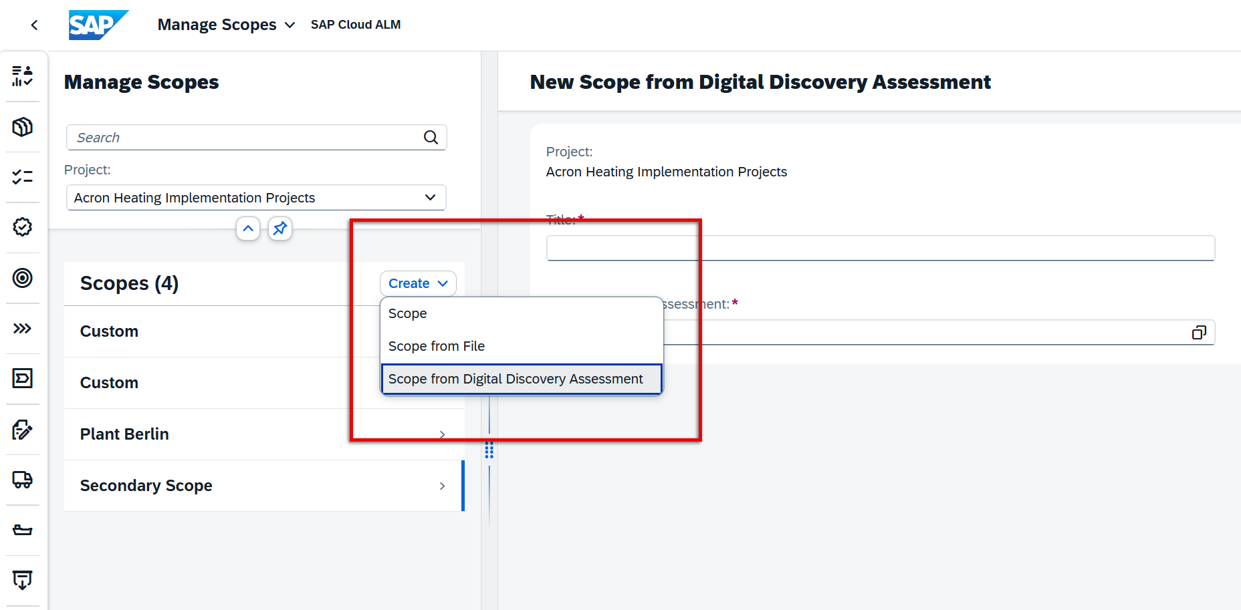This screenshot has width=1241, height=610.
Task: Click the panel splitter grip handle
Action: tap(489, 450)
